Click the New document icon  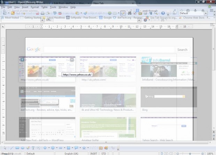coord(5,13)
